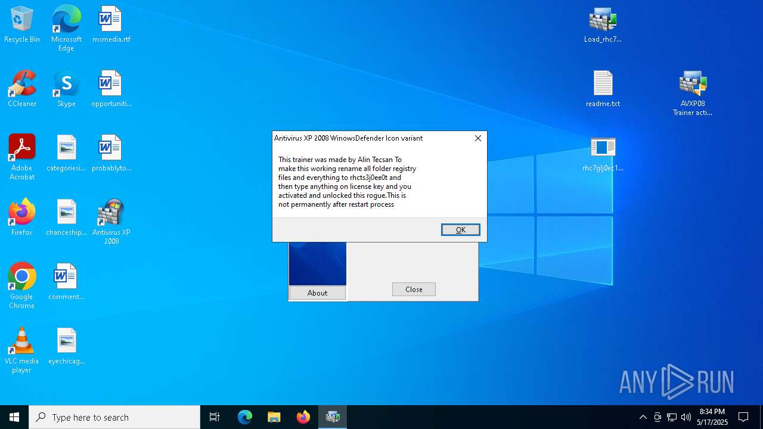The width and height of the screenshot is (763, 429).
Task: Close the Antivirus XP 2008 message dialog
Action: 477,138
